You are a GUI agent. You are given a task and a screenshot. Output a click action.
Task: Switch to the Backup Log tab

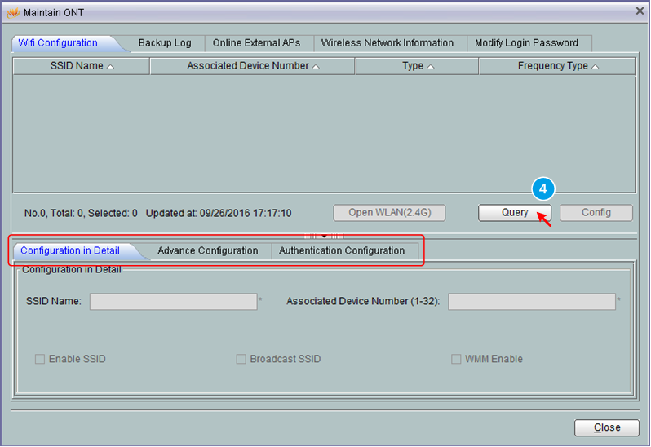coord(164,43)
